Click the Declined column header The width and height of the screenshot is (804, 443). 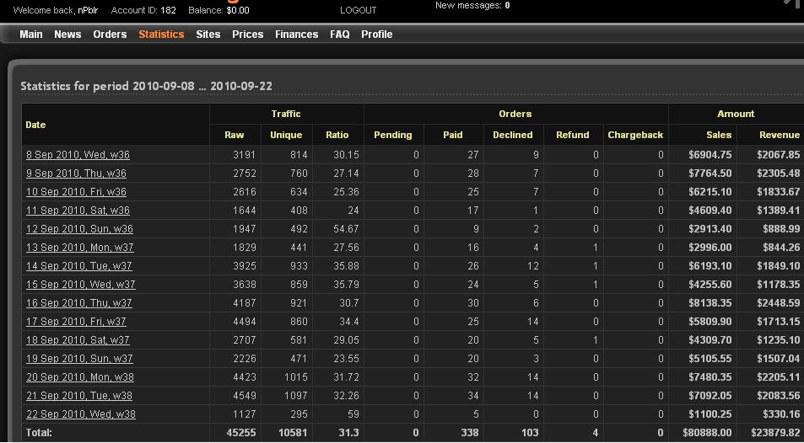pos(513,135)
